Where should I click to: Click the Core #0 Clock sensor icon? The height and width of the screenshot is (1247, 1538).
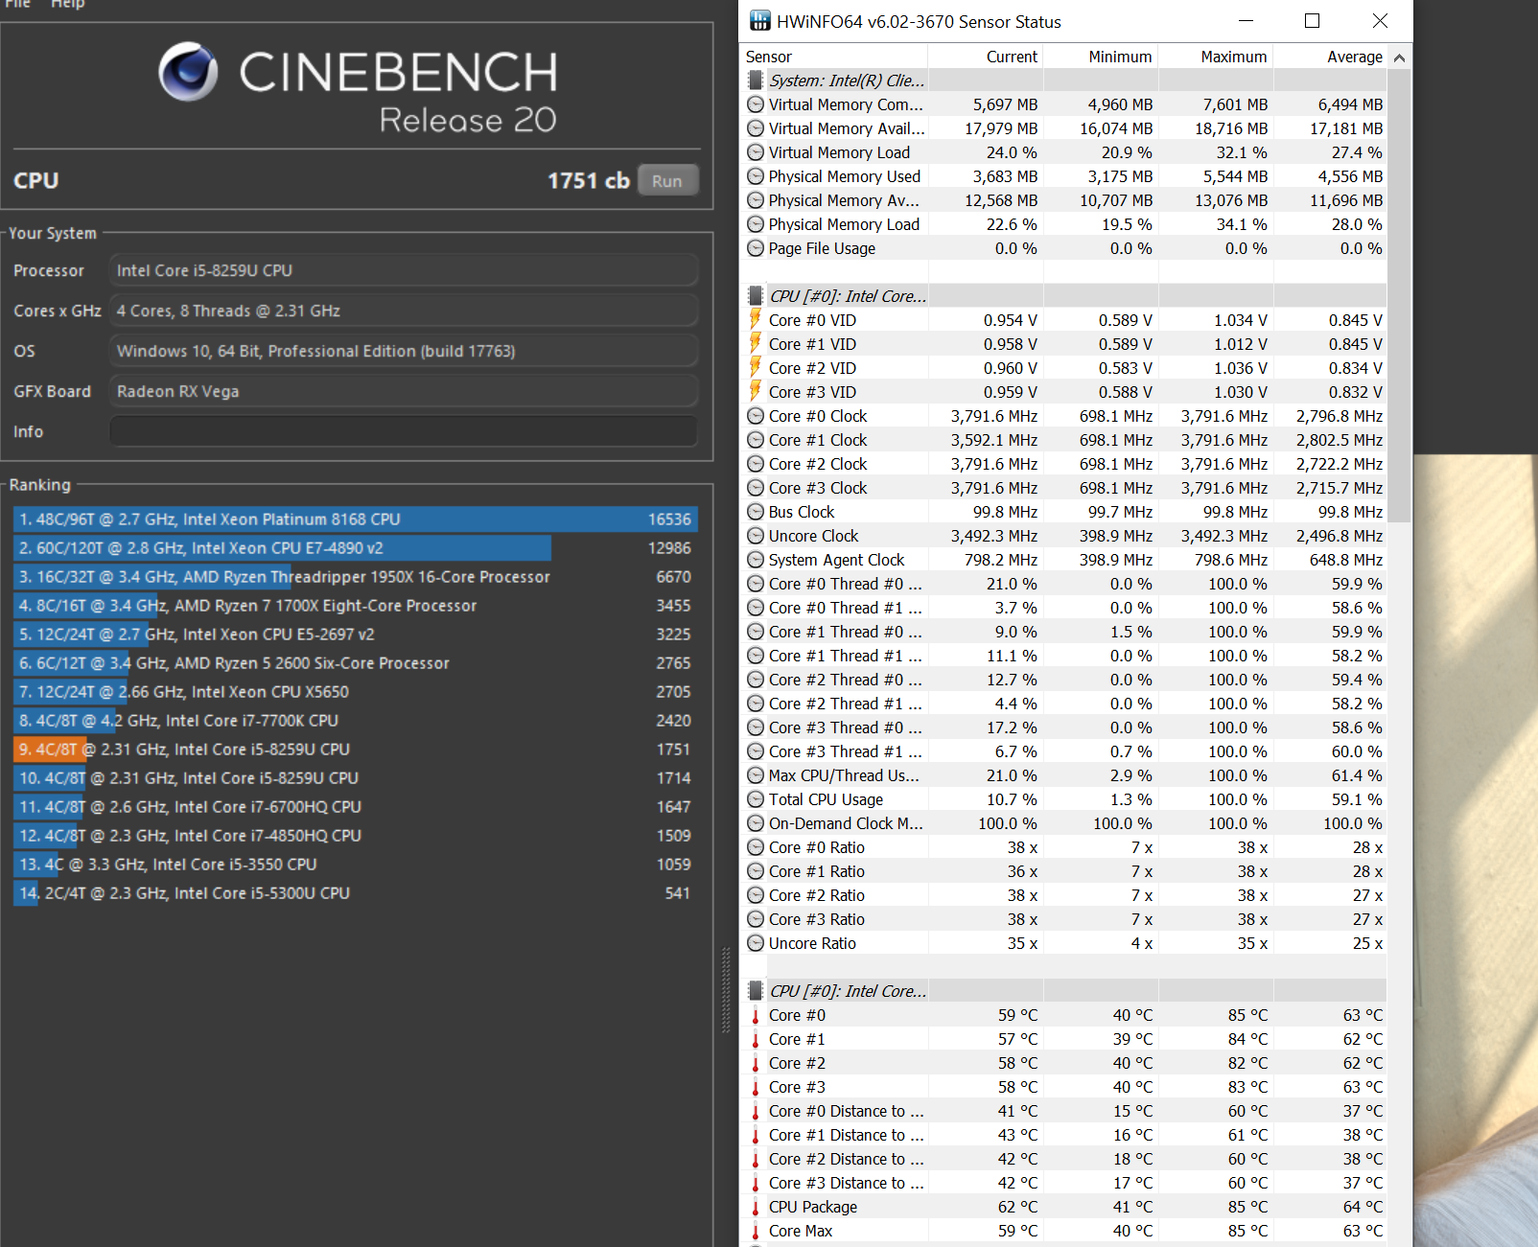point(756,416)
